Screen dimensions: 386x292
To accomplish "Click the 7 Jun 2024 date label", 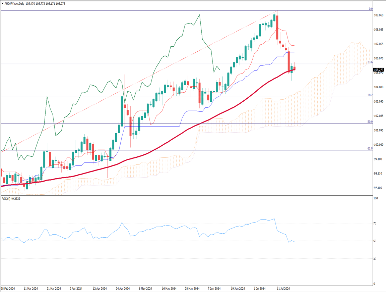I will tap(214, 288).
